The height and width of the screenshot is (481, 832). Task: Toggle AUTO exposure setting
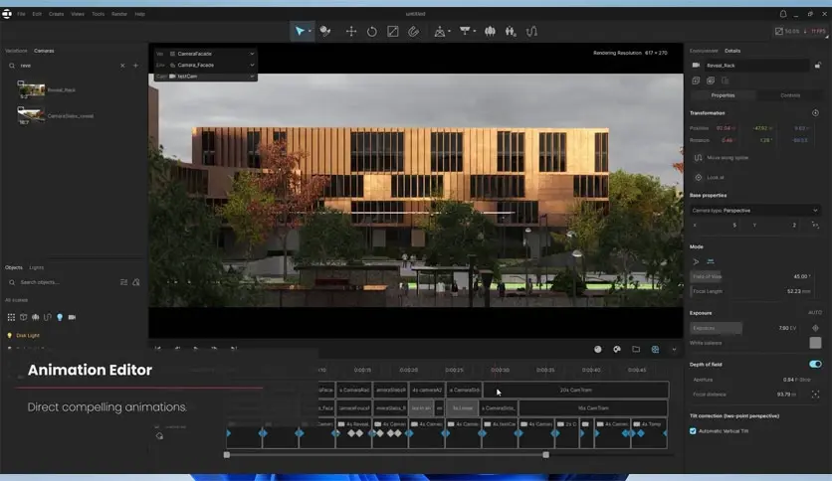pyautogui.click(x=814, y=312)
